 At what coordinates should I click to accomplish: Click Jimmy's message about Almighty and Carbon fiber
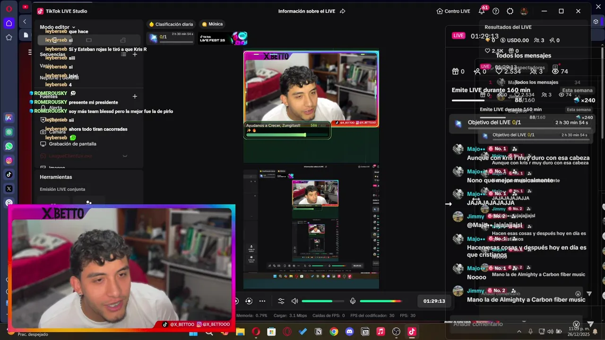point(526,300)
